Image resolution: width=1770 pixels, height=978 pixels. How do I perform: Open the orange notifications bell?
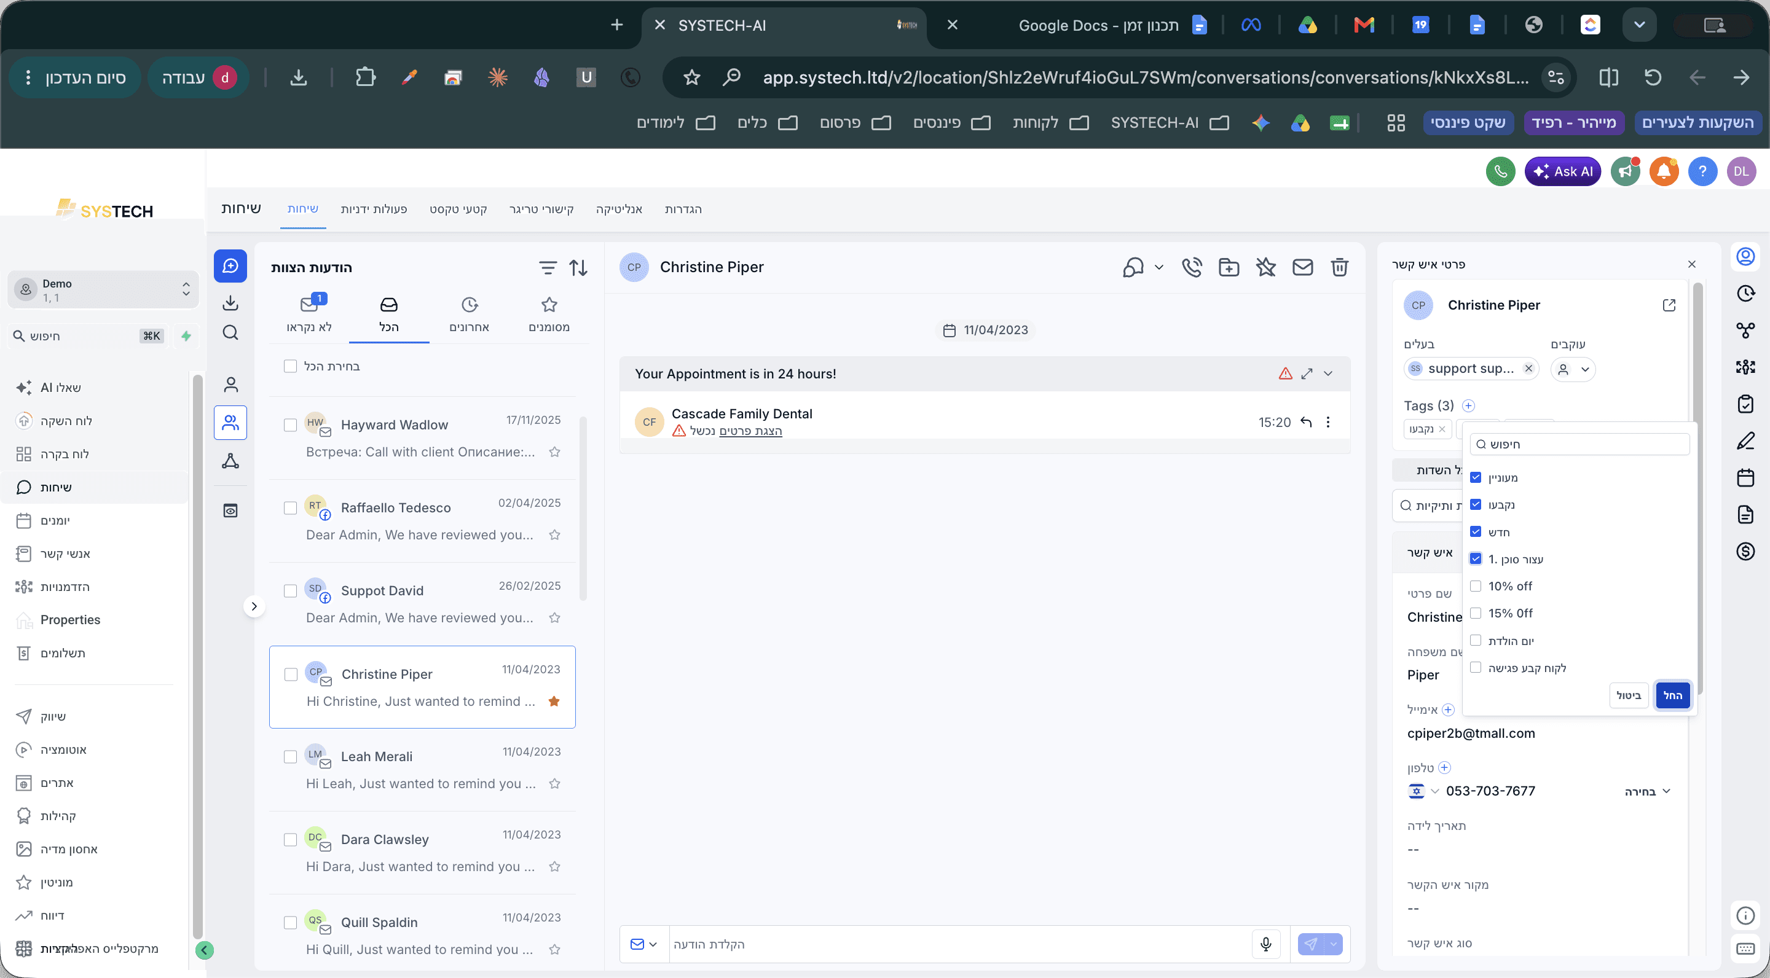click(1664, 171)
